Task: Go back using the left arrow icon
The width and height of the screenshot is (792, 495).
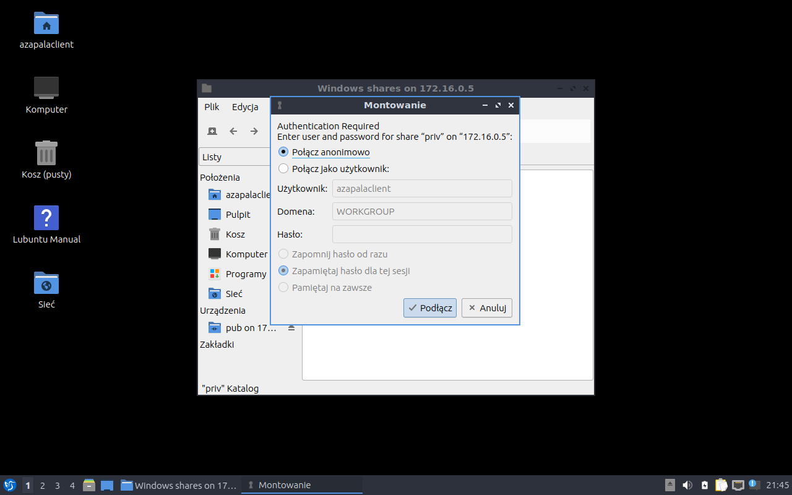Action: (233, 131)
